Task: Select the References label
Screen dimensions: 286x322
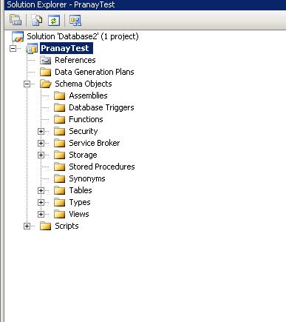Action: 75,60
